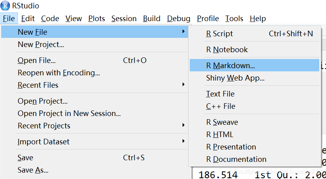Choose Save As... entry
The width and height of the screenshot is (326, 179).
pos(95,170)
